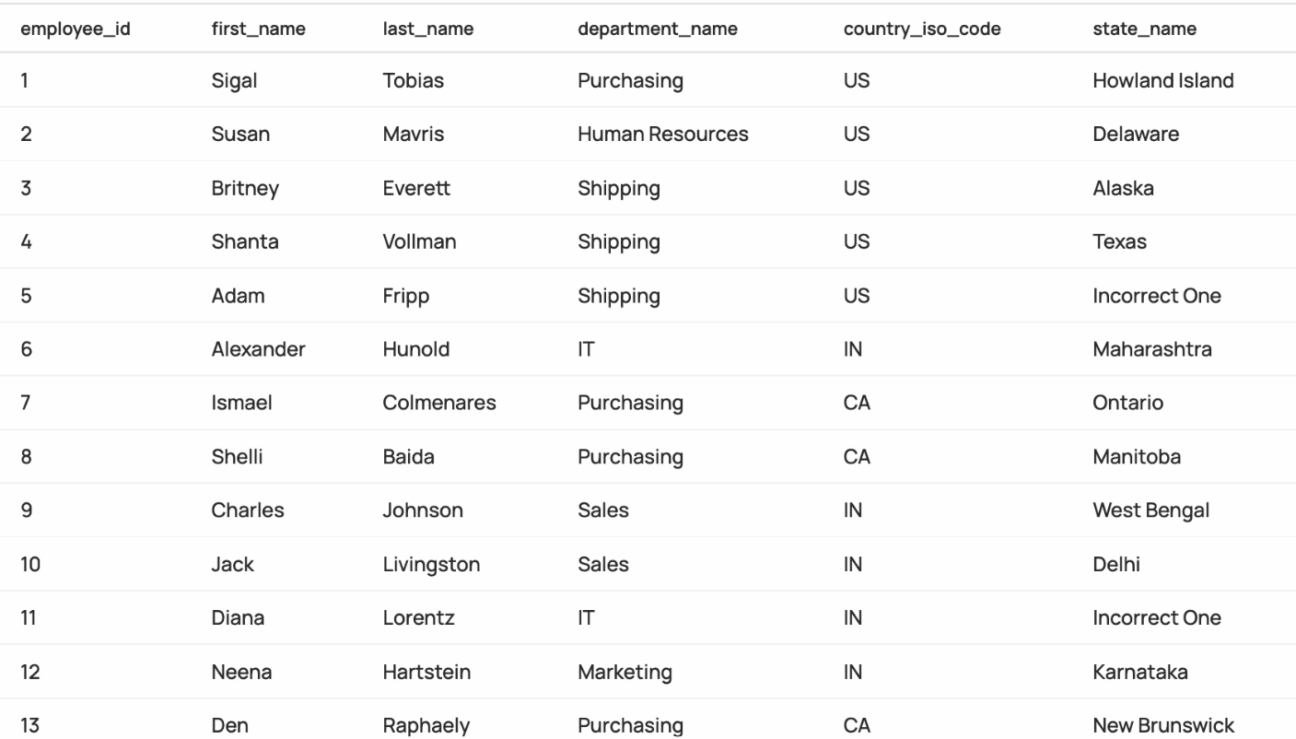Click last name Livingston
The width and height of the screenshot is (1296, 739).
431,564
